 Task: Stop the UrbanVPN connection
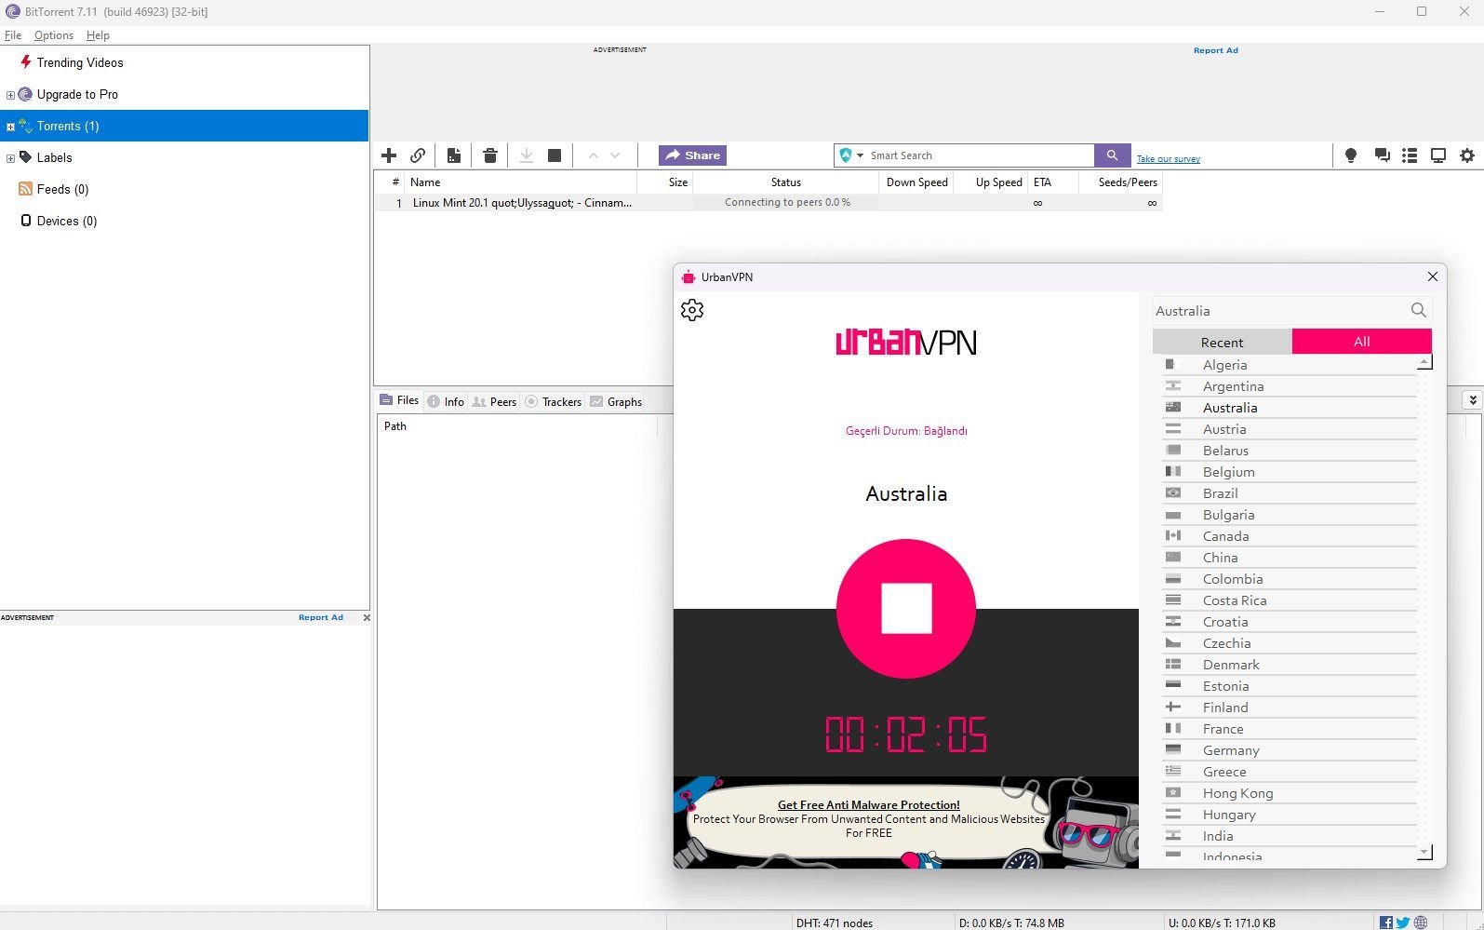click(906, 609)
